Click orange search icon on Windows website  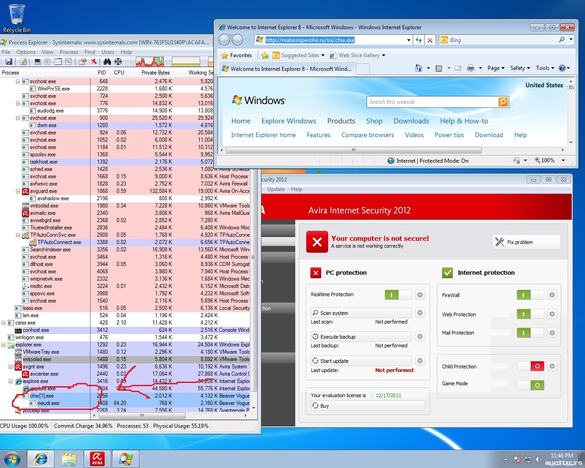coord(503,102)
